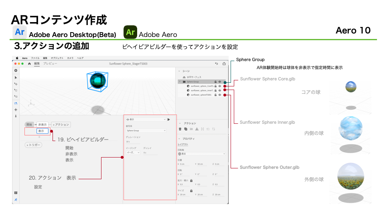385x217 pixels.
Task: Open the 表示 action type dropdown
Action: 146,120
